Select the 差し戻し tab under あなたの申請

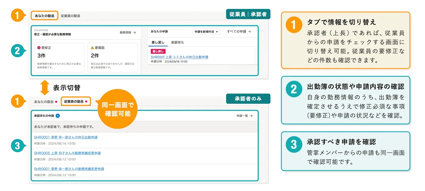(x=157, y=43)
